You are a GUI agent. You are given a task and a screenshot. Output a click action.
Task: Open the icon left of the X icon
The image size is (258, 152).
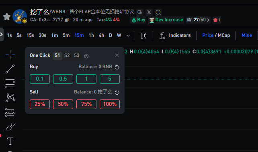tap(140, 12)
